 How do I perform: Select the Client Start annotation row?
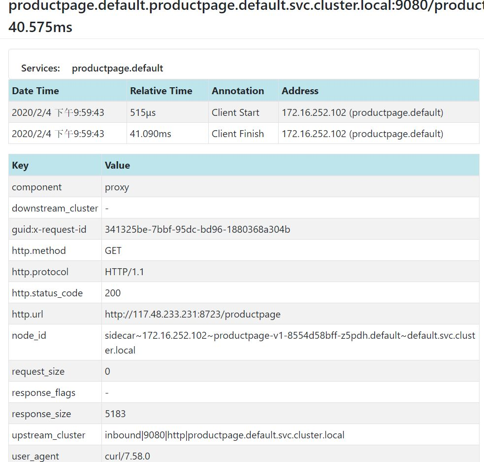tap(244, 112)
